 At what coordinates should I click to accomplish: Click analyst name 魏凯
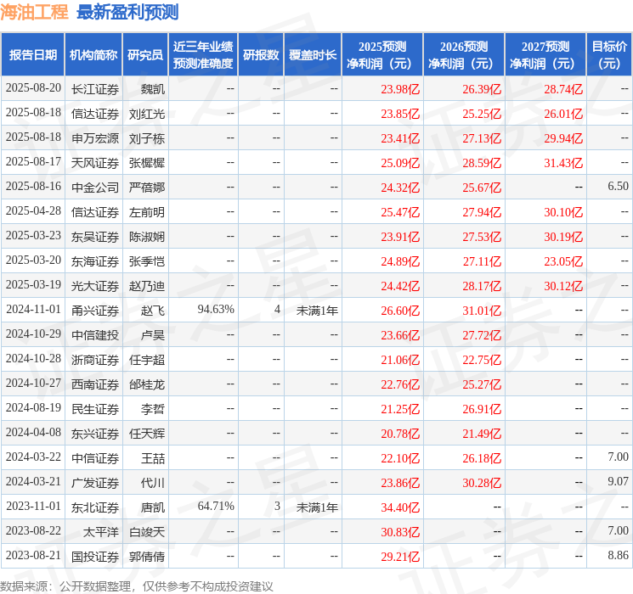click(x=153, y=89)
